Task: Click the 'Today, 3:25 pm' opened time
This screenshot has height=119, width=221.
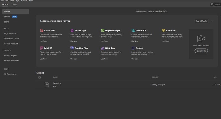Action: coord(159,85)
